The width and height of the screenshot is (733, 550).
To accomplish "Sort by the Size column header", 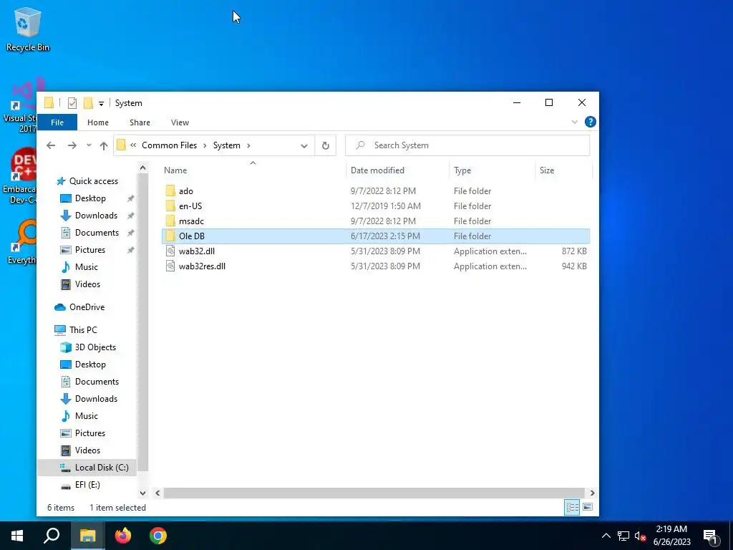I will pos(564,170).
